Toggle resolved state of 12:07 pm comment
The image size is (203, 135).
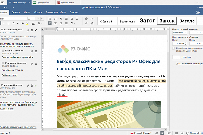point(36,85)
